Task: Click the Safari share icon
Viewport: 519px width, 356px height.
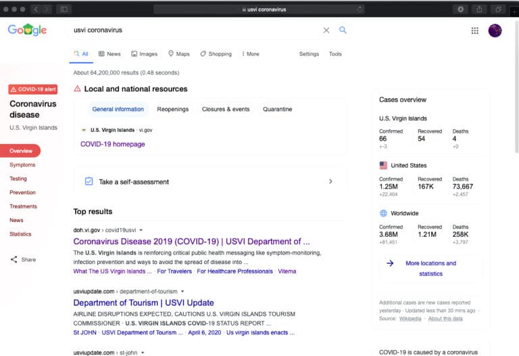Action: 479,9
